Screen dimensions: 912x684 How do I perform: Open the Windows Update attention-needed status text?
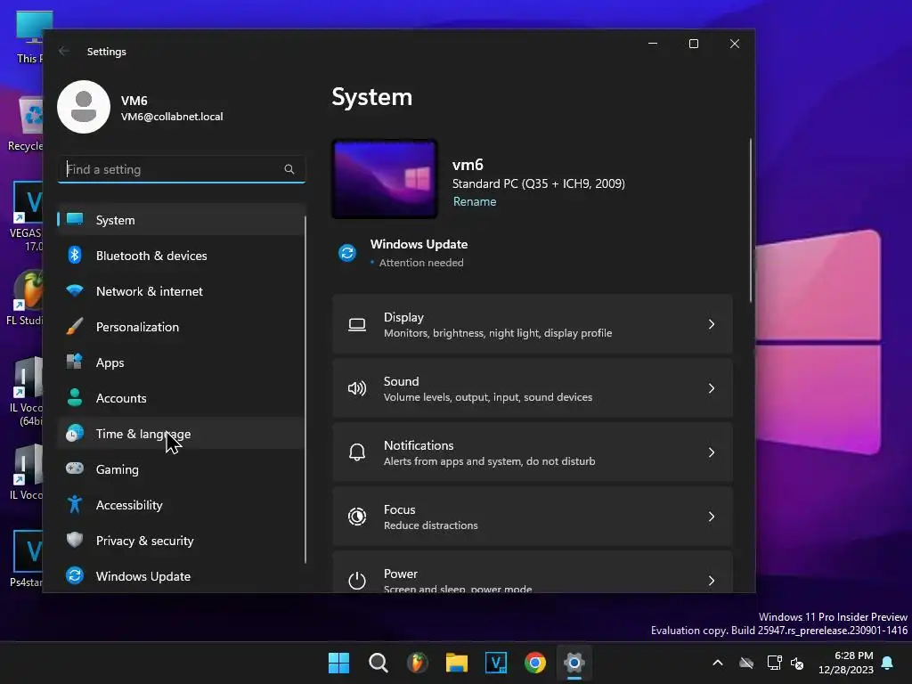point(421,263)
